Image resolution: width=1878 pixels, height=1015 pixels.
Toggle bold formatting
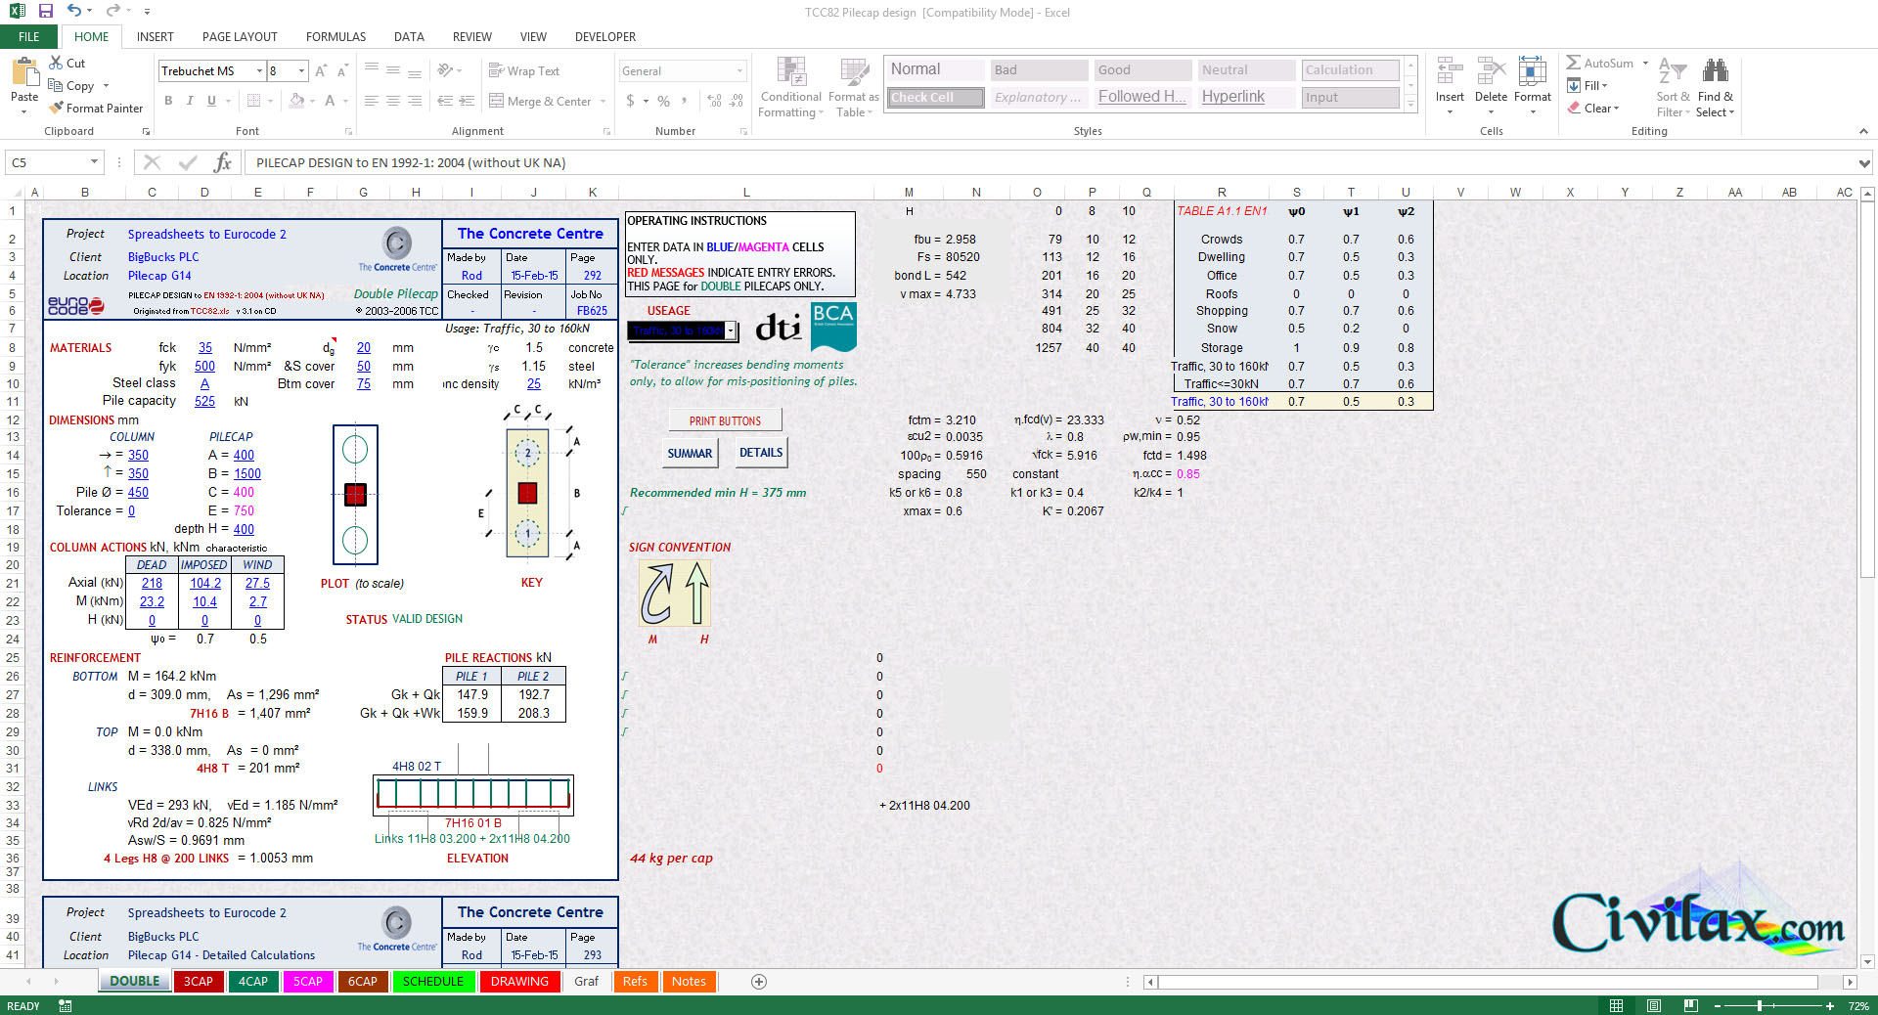[167, 100]
